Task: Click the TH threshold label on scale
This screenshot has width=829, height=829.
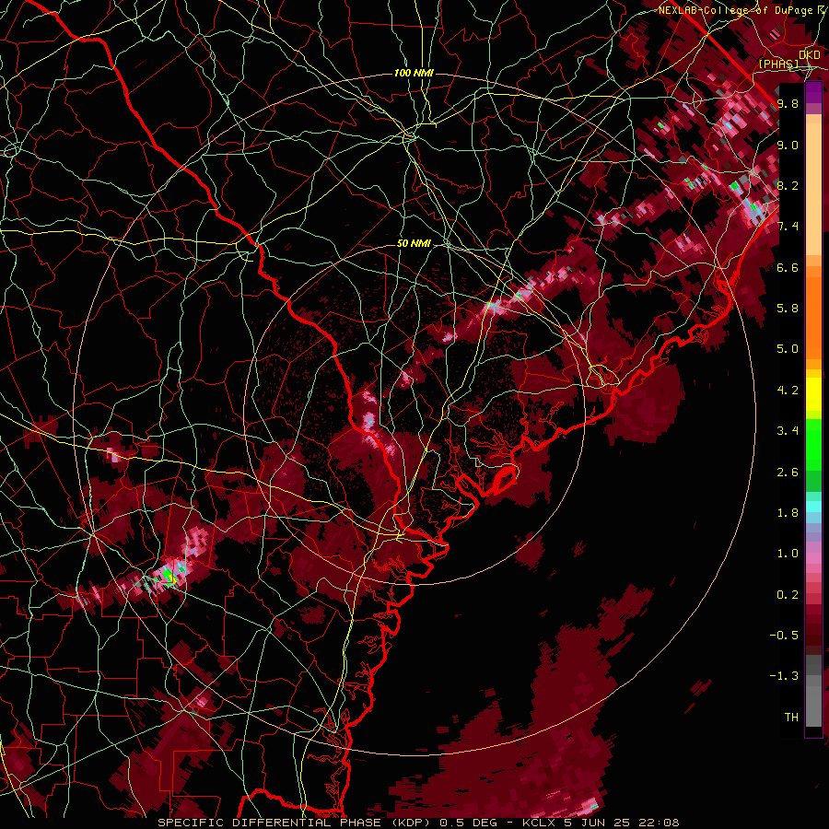Action: click(791, 718)
